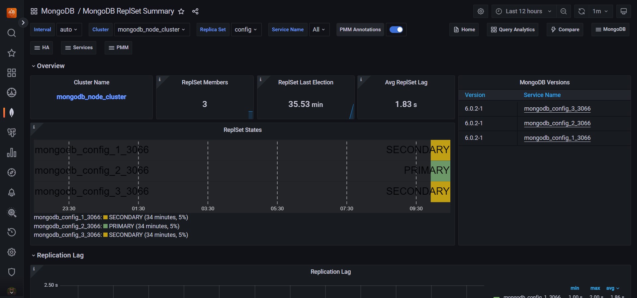The width and height of the screenshot is (637, 298).
Task: Share the dashboard using the share icon
Action: tap(195, 11)
